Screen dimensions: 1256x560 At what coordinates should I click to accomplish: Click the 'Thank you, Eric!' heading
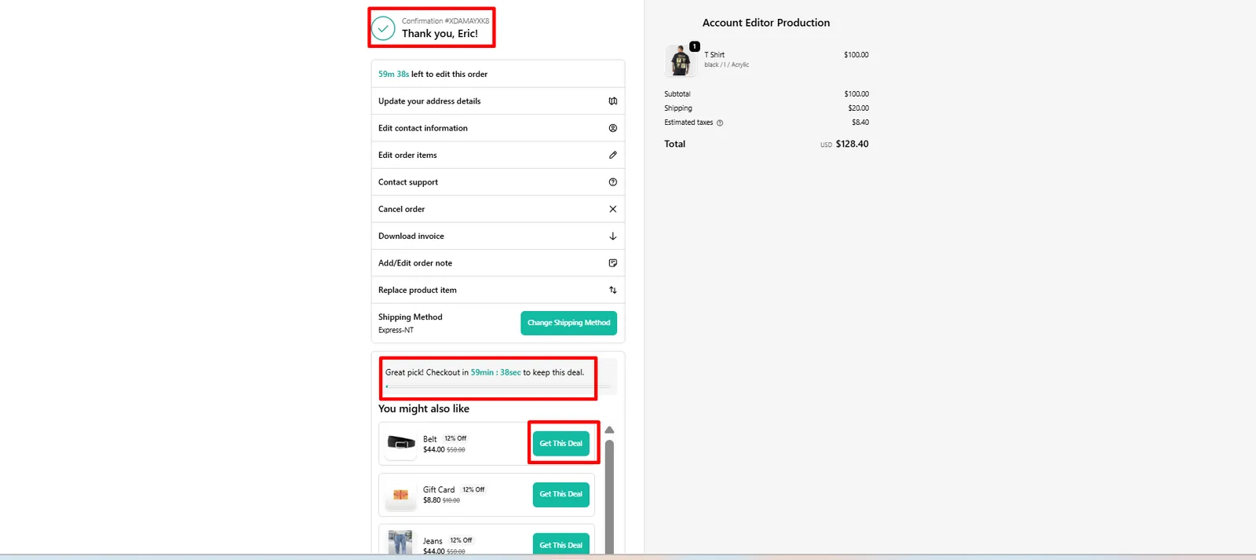440,34
